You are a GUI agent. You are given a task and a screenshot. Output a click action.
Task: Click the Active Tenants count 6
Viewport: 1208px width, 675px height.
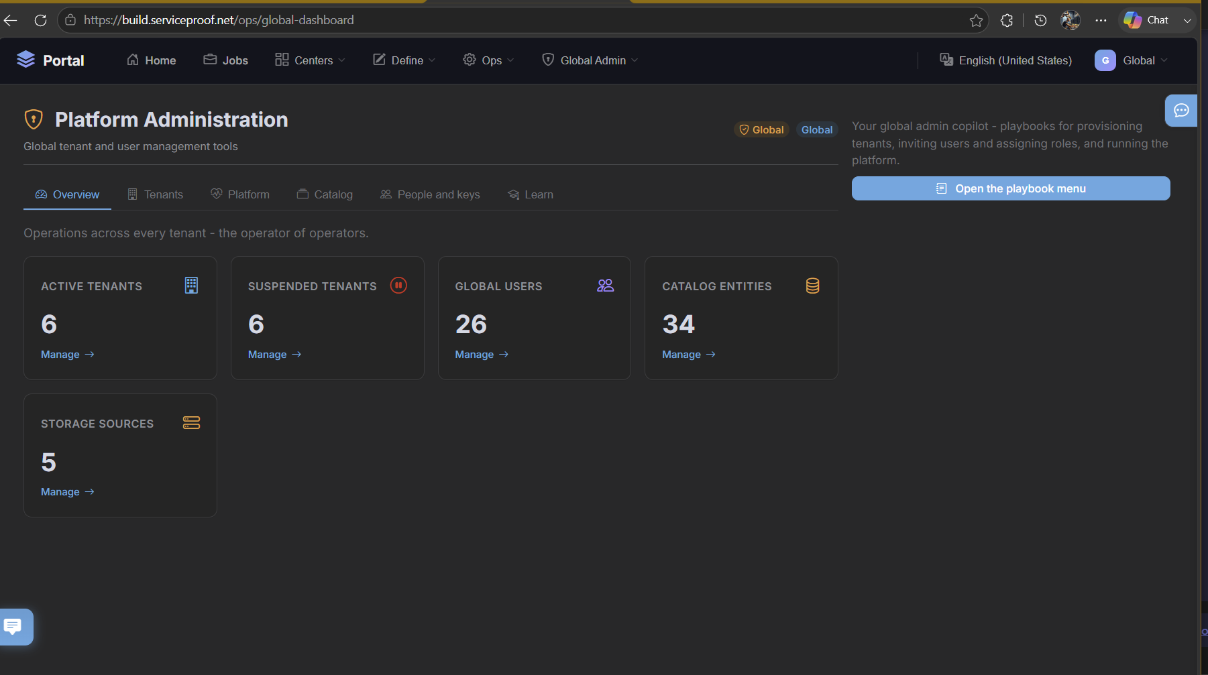pyautogui.click(x=49, y=324)
